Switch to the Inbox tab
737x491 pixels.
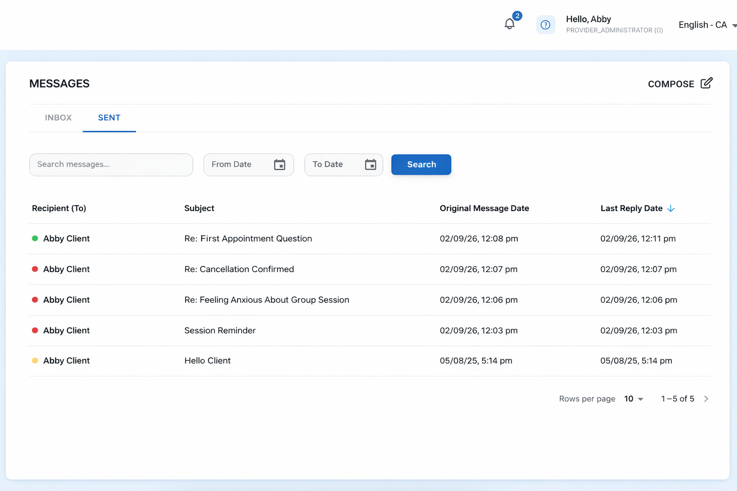(58, 117)
